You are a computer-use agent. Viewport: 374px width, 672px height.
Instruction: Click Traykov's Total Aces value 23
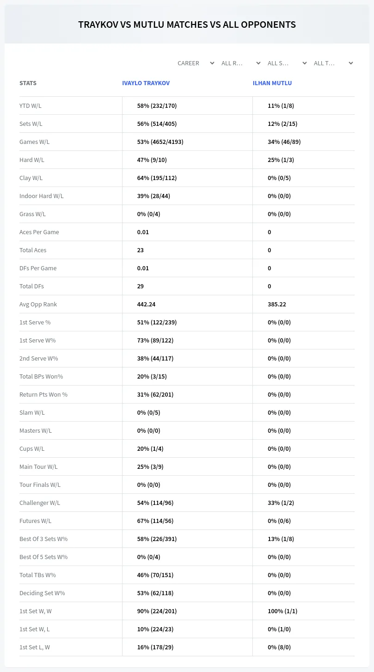pos(141,250)
